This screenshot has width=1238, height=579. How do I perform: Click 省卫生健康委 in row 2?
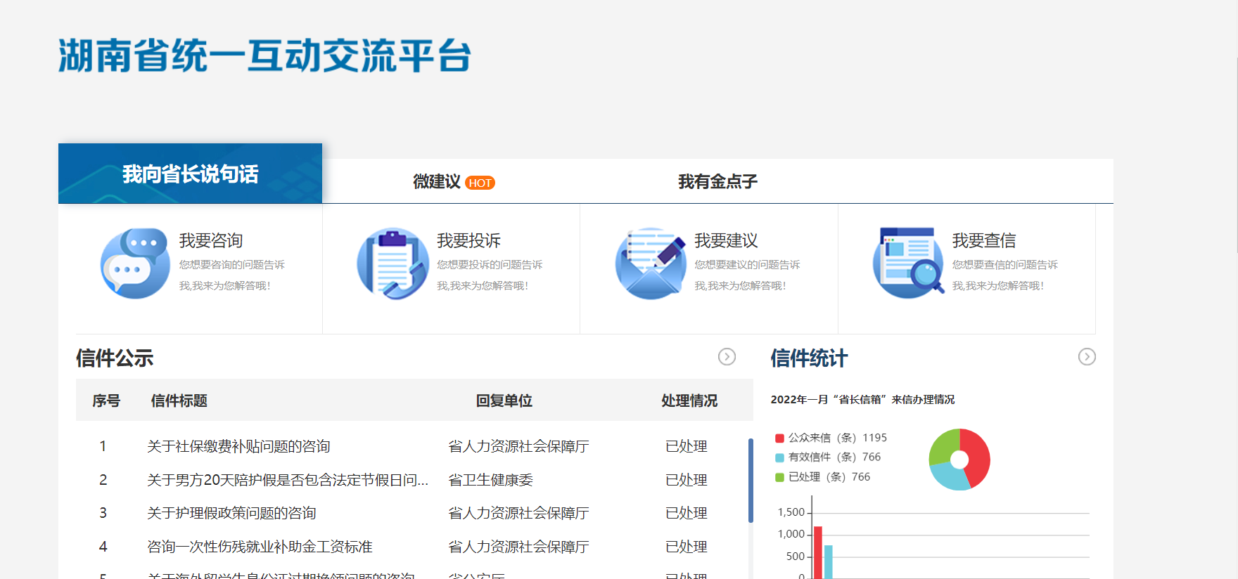pyautogui.click(x=490, y=480)
